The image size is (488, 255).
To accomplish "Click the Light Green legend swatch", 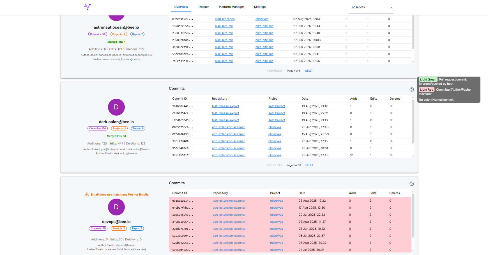I will click(428, 80).
